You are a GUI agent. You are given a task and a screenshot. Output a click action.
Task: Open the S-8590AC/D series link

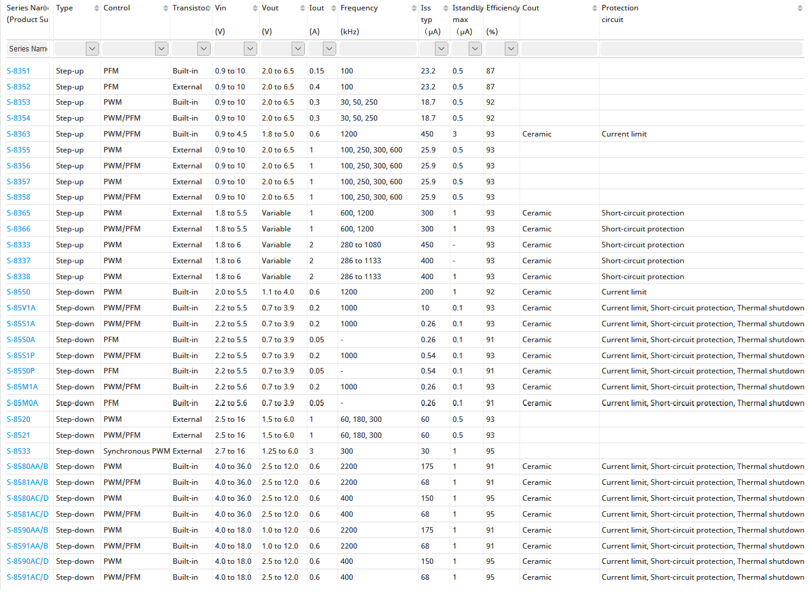click(x=28, y=561)
